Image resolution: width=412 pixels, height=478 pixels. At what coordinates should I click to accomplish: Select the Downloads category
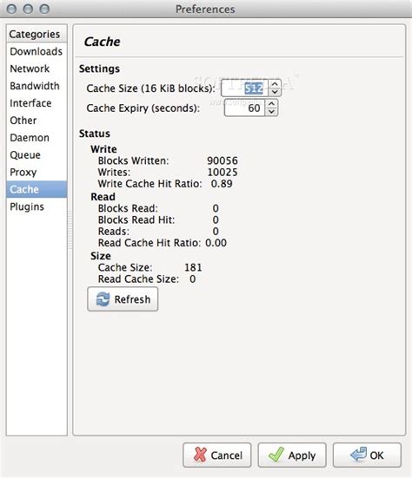[x=37, y=51]
